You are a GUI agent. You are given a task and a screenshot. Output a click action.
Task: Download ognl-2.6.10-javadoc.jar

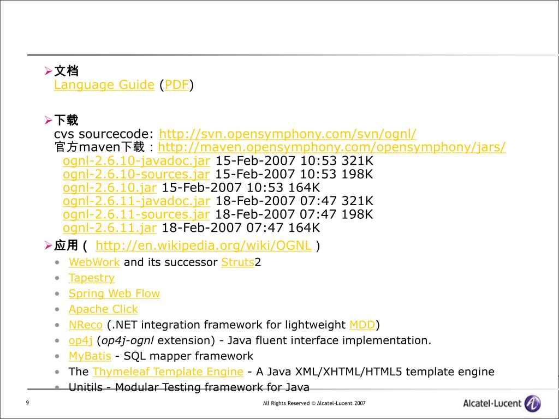tap(136, 161)
